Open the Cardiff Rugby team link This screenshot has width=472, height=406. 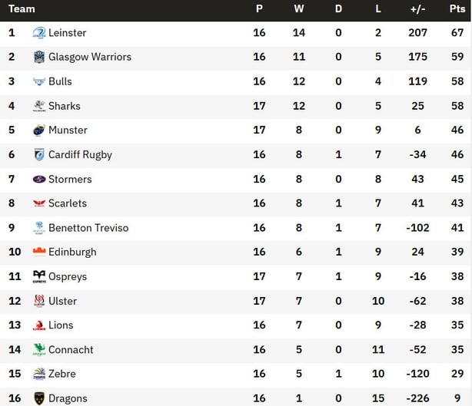(80, 155)
